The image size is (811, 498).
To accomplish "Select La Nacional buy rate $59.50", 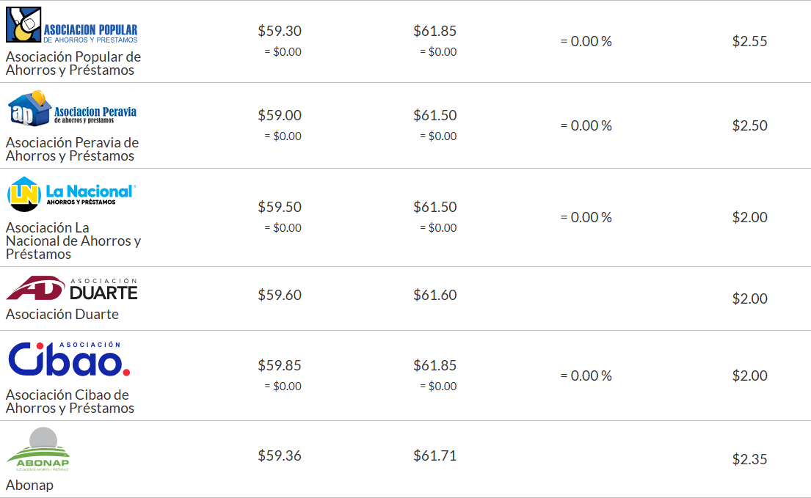I will tap(280, 207).
